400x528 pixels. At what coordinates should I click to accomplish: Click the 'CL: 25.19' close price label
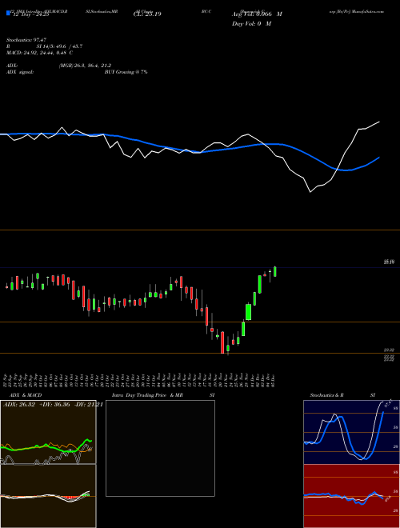tap(147, 14)
